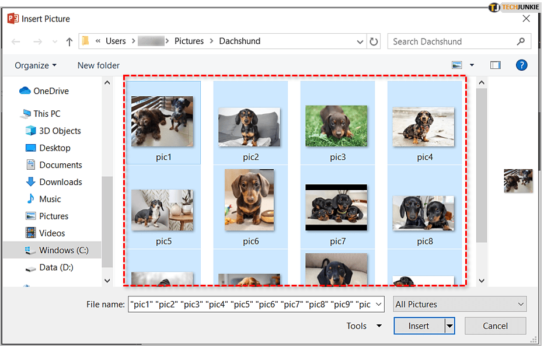Viewport: 544px width, 346px height.
Task: Open the 3D Objects folder
Action: tap(59, 131)
